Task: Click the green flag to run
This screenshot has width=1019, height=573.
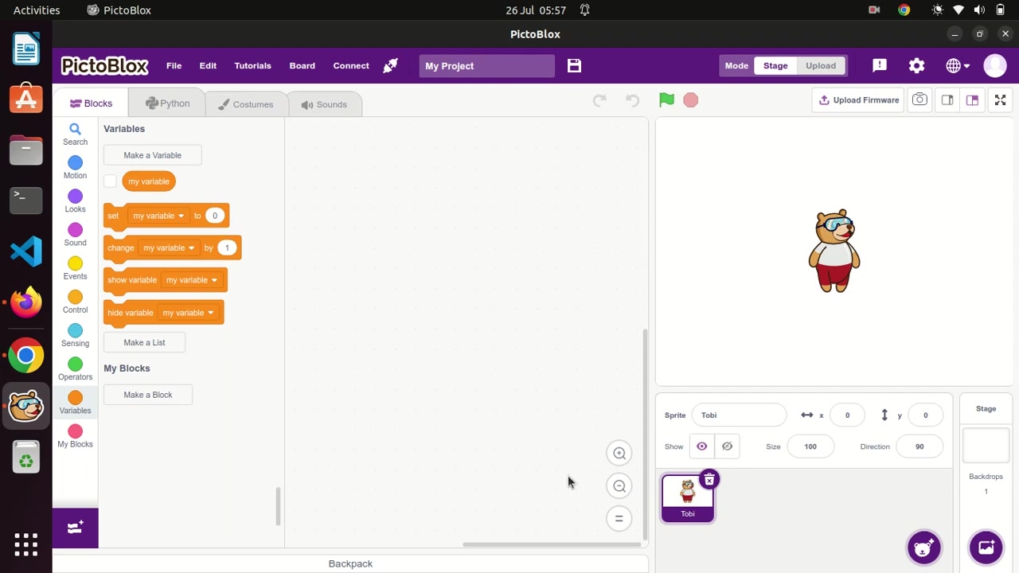Action: coord(666,100)
